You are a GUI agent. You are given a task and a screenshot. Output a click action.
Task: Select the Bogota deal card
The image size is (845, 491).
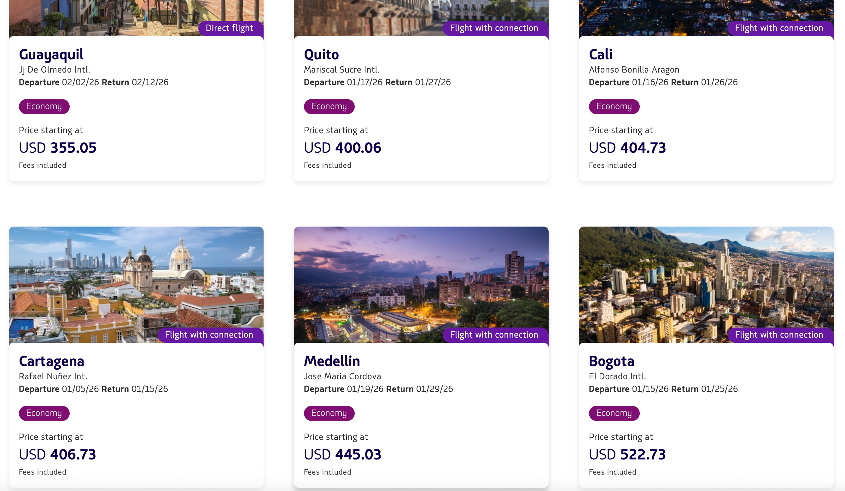[706, 416]
